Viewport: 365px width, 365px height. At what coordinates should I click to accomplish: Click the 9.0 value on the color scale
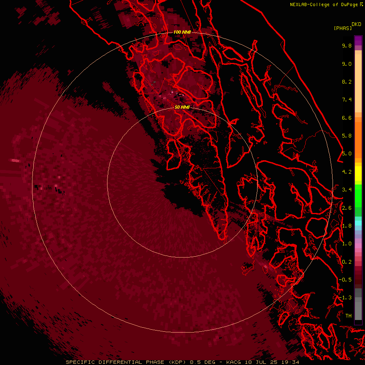coord(347,64)
